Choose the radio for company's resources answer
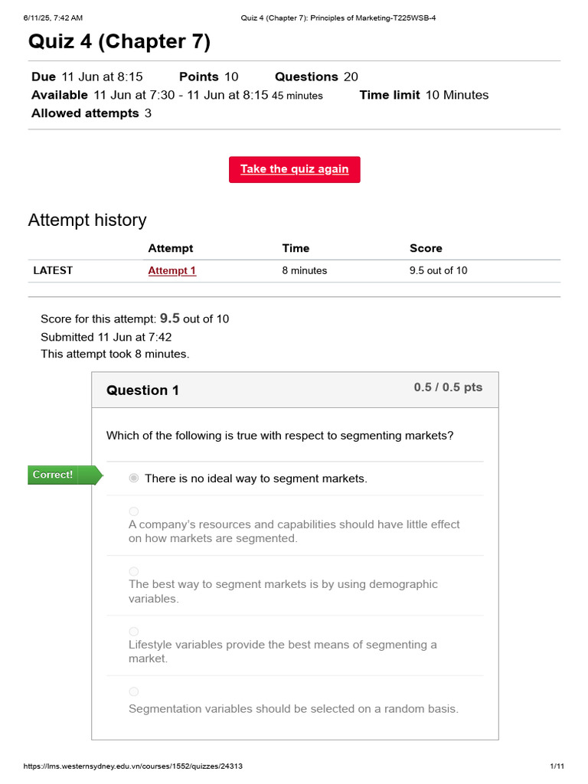The height and width of the screenshot is (784, 588). tap(134, 511)
